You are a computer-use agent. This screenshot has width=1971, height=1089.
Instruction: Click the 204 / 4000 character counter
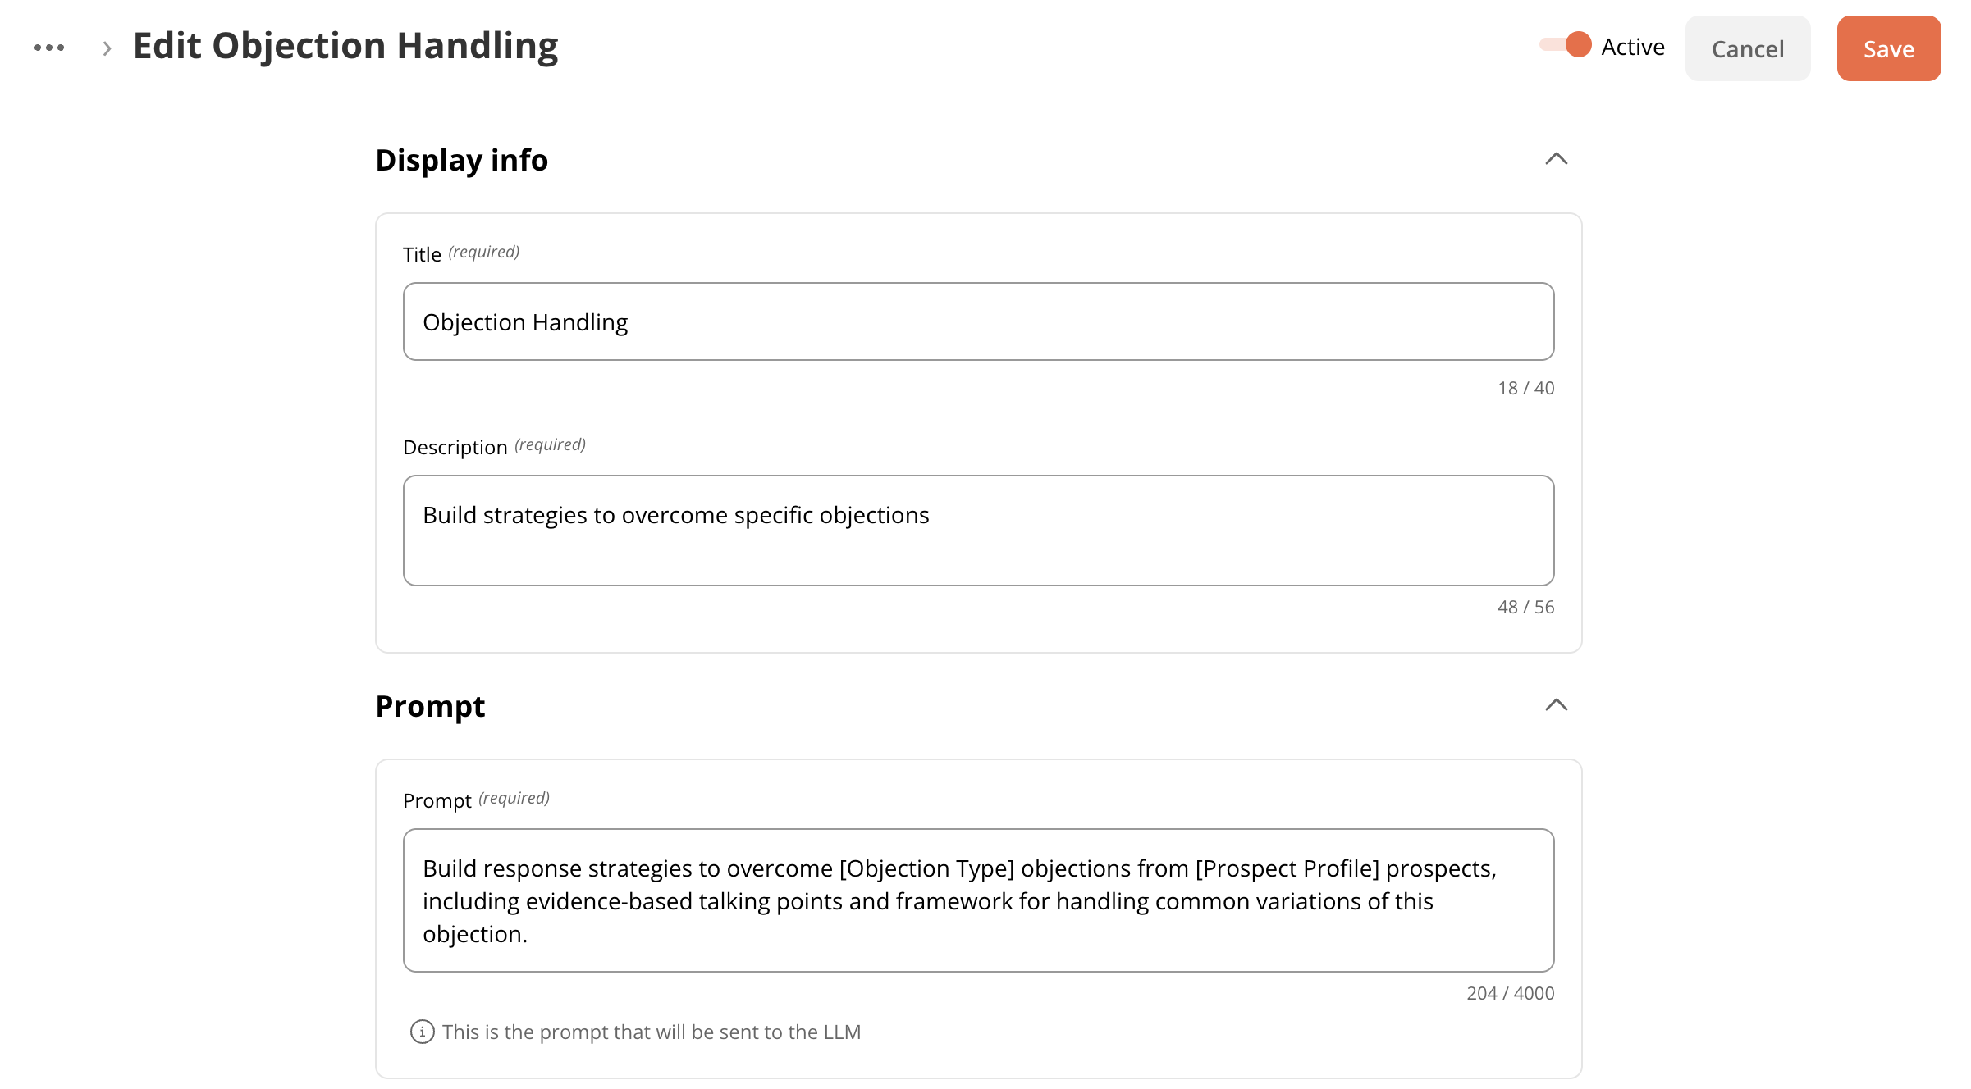pyautogui.click(x=1511, y=993)
